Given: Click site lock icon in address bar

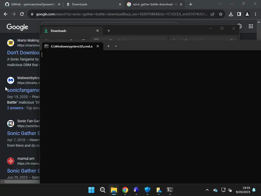Looking at the screenshot, I should 32,14.
